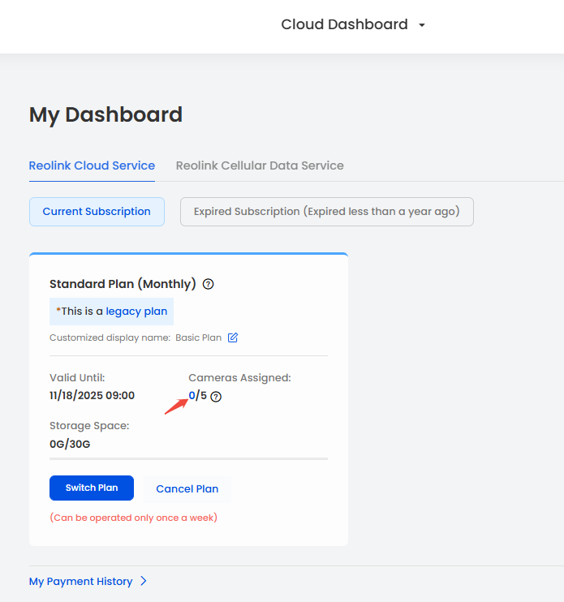
Task: Switch to the Reolink Cloud Service tab
Action: pyautogui.click(x=92, y=166)
